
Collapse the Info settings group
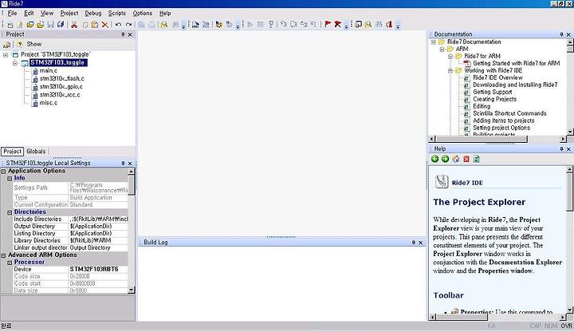(10, 179)
